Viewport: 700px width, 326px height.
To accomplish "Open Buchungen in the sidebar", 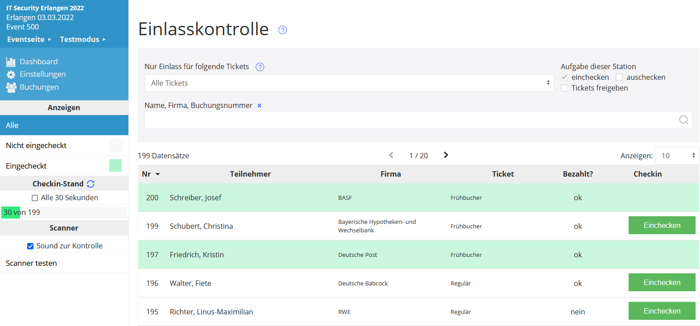I will 39,87.
